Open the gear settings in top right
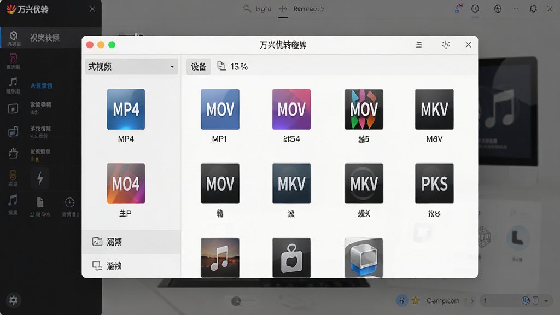This screenshot has height=315, width=560. 533,9
